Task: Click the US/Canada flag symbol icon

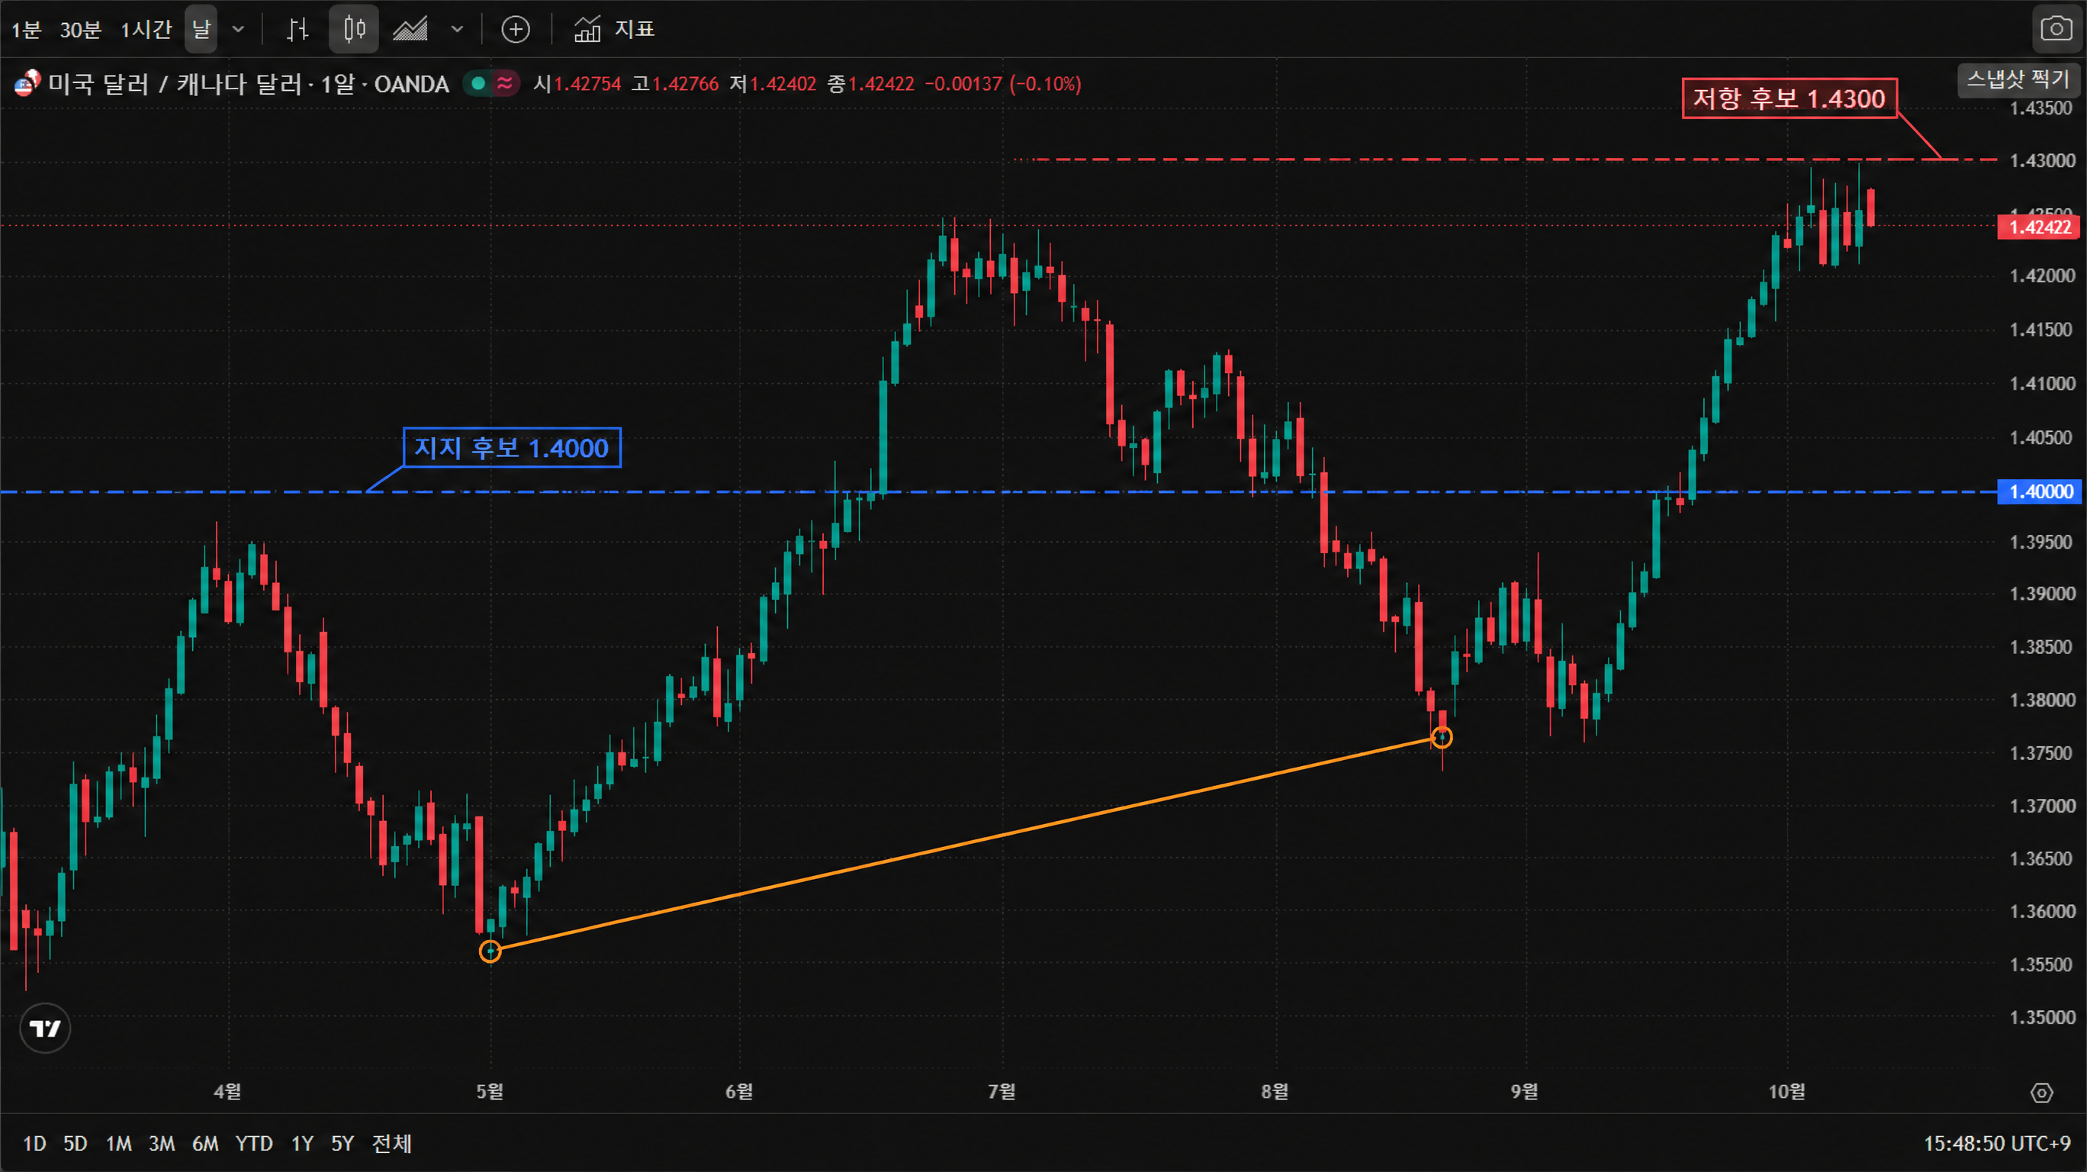Action: tap(26, 82)
